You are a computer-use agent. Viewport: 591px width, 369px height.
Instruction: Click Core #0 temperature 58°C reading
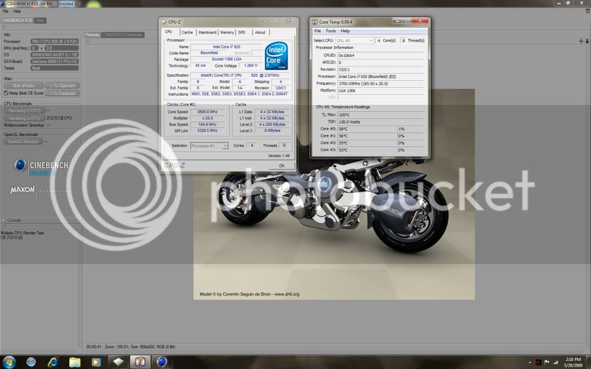coord(367,129)
